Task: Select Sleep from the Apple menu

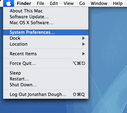Action: click(46, 73)
